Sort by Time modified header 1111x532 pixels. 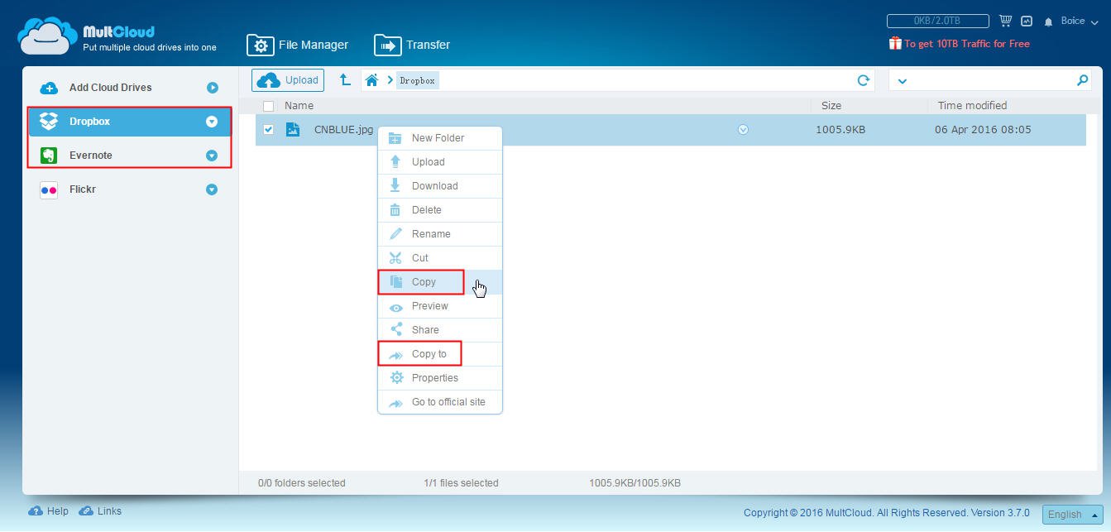coord(972,106)
